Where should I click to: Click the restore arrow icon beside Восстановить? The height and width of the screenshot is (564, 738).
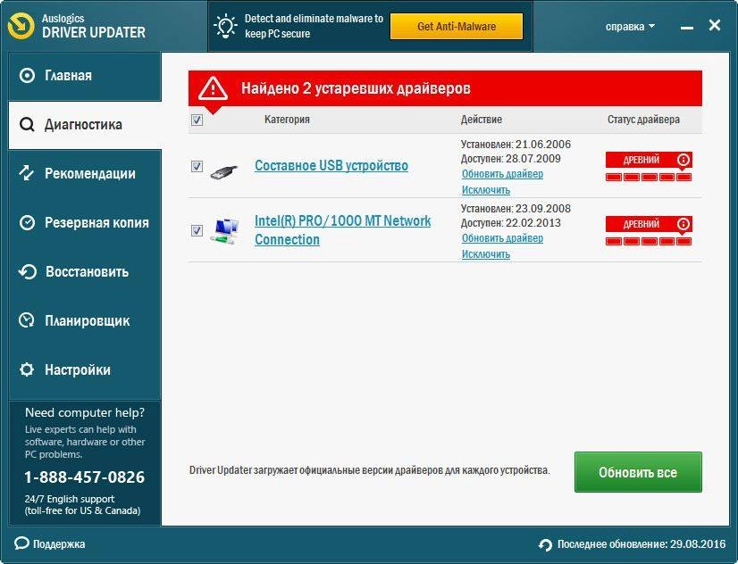28,271
